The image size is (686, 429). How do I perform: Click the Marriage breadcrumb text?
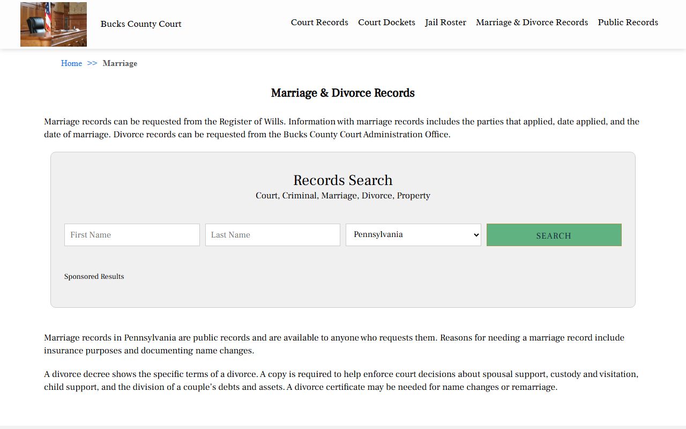120,63
